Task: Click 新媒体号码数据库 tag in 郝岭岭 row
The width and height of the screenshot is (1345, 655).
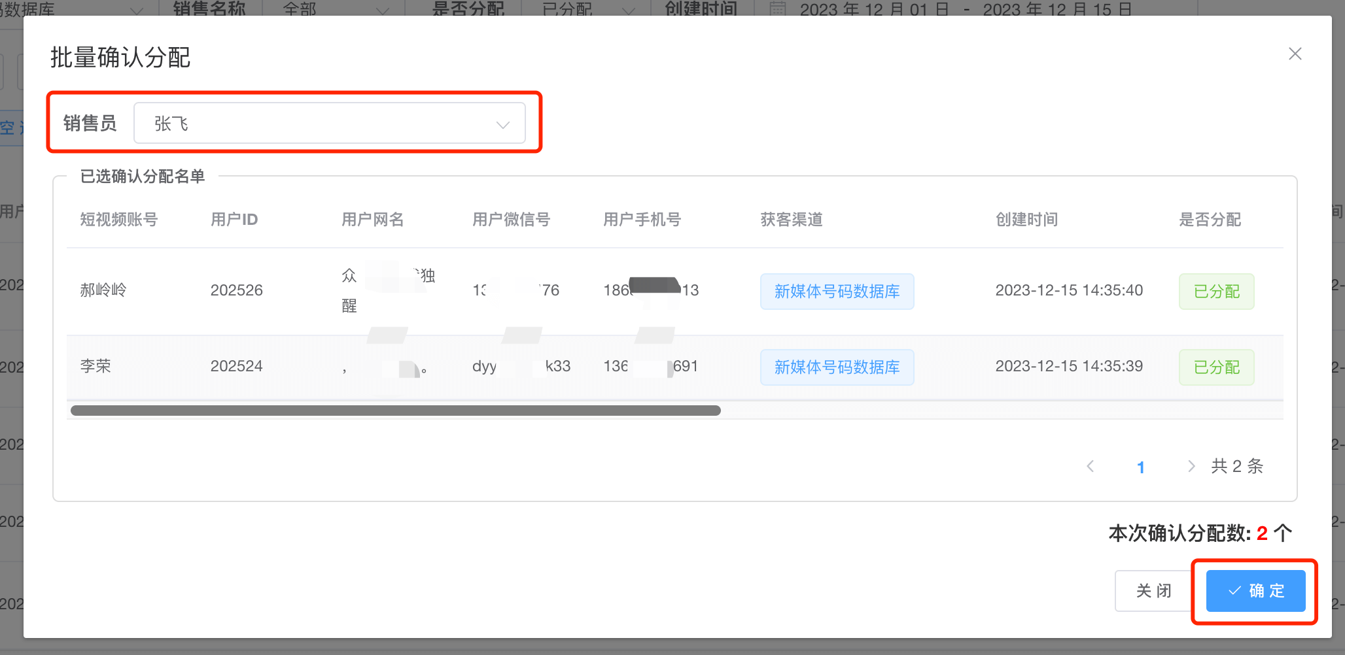Action: tap(837, 292)
